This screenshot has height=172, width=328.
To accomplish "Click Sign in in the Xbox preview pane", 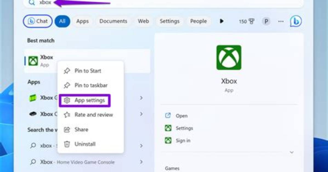I will tap(183, 141).
